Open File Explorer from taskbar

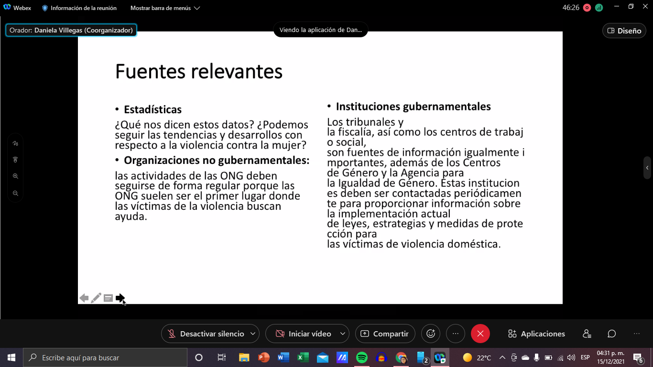click(x=244, y=357)
